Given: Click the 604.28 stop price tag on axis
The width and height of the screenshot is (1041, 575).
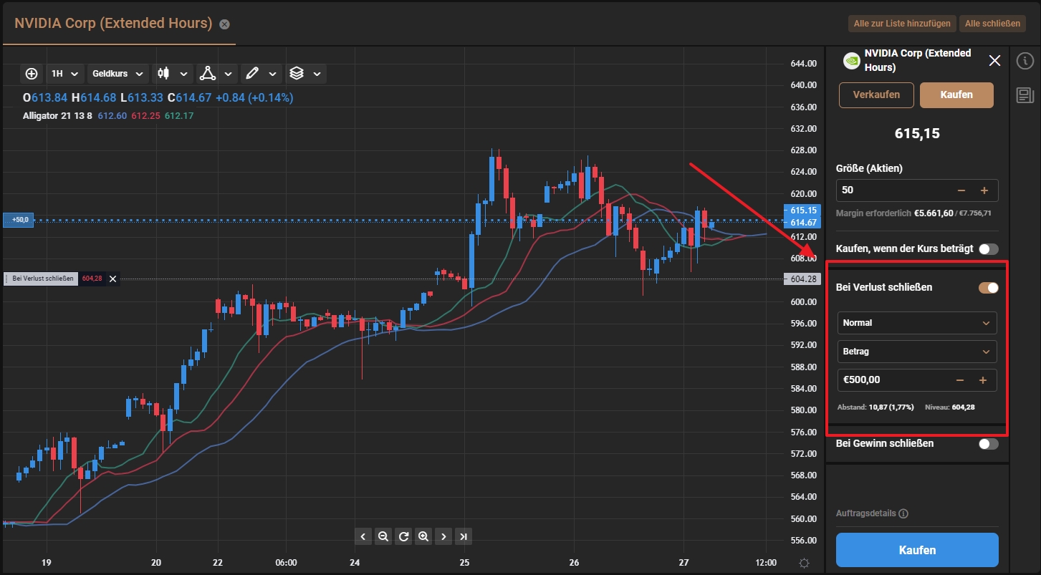Looking at the screenshot, I should coord(803,279).
